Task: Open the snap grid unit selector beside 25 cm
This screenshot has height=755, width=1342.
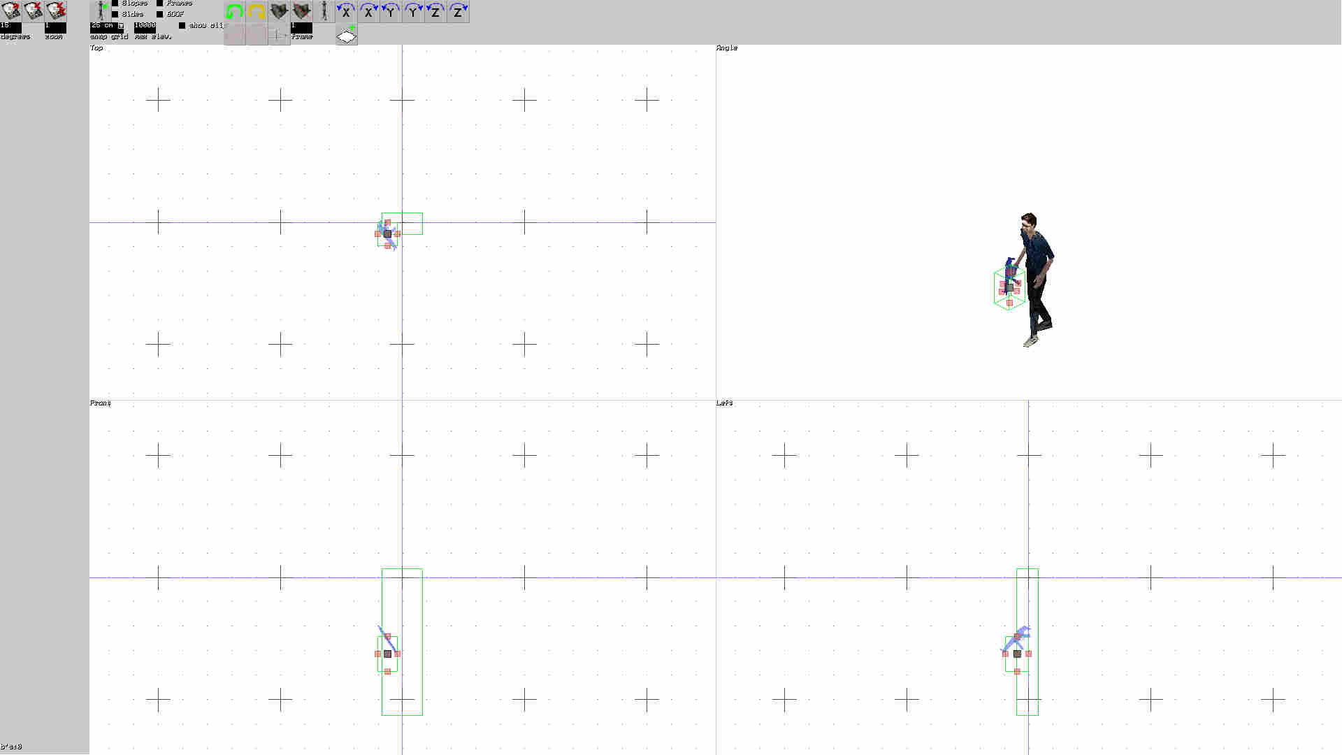Action: [120, 27]
